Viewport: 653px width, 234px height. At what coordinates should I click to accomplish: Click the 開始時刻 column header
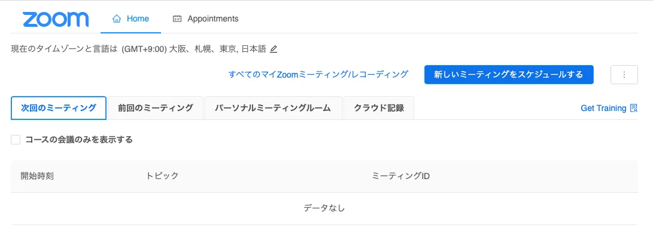[x=37, y=176]
